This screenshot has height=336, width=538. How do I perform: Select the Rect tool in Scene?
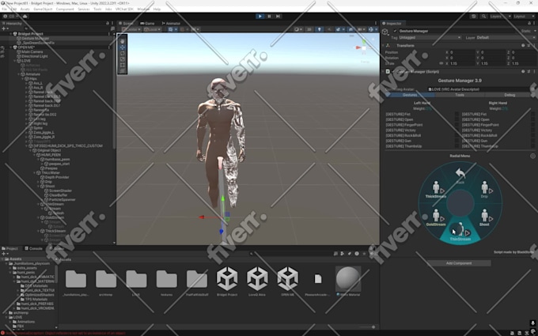click(123, 65)
